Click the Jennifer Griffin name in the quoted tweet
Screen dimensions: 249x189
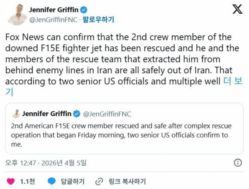47,114
